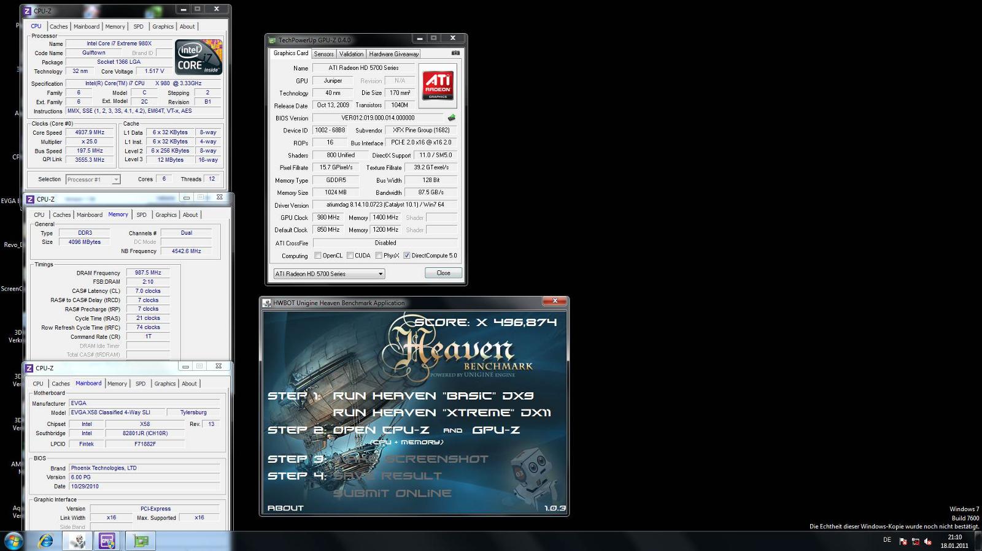Click the Driver Version field in GPU-Z
The width and height of the screenshot is (982, 551).
click(385, 205)
